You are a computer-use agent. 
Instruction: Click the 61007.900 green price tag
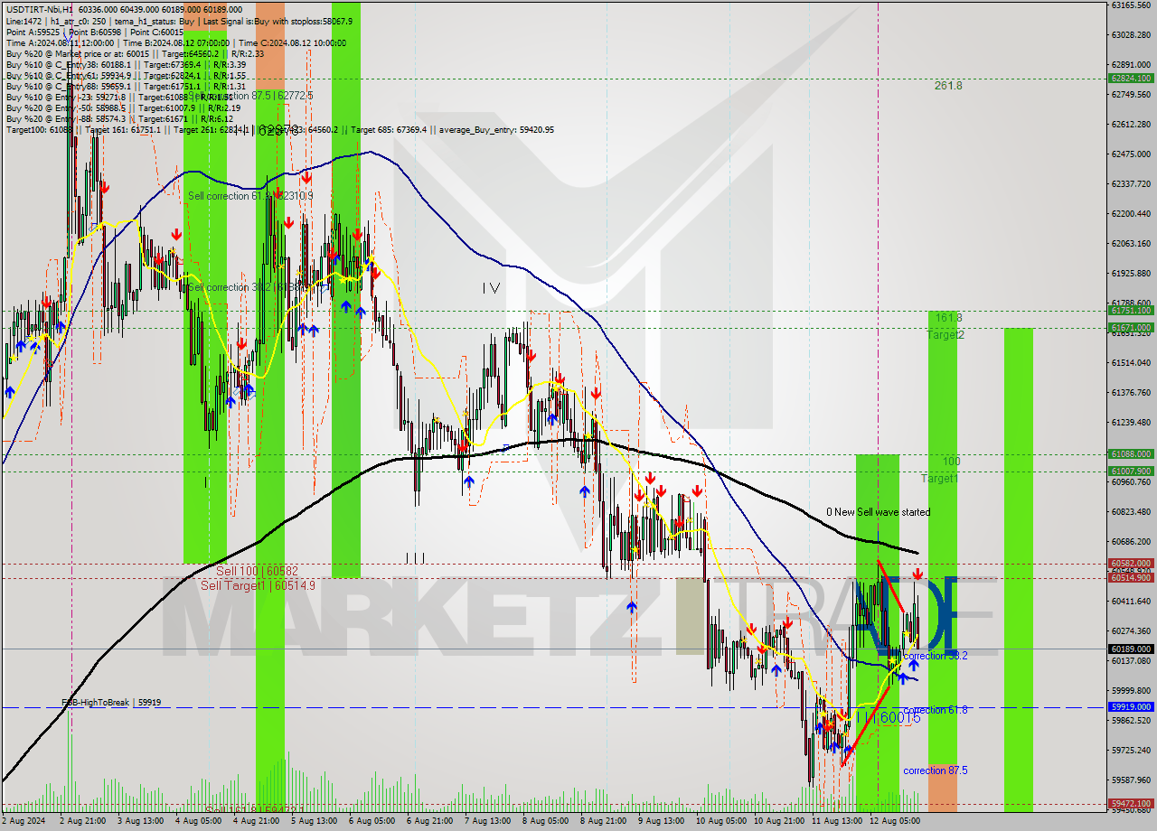pyautogui.click(x=1130, y=471)
